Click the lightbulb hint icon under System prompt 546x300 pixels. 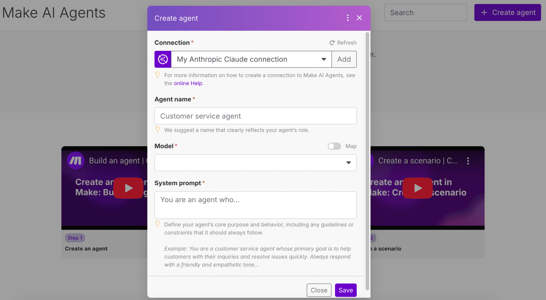tap(158, 224)
